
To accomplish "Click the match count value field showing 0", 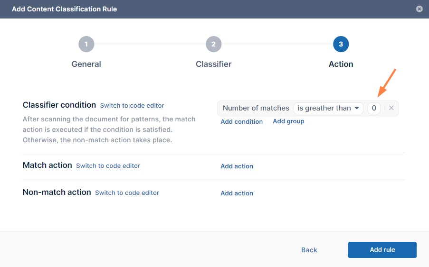I will [374, 108].
